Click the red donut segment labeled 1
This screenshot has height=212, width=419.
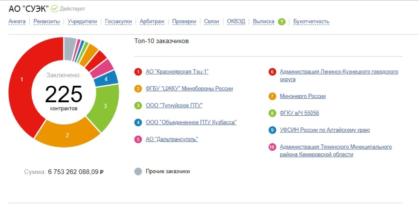click(22, 80)
